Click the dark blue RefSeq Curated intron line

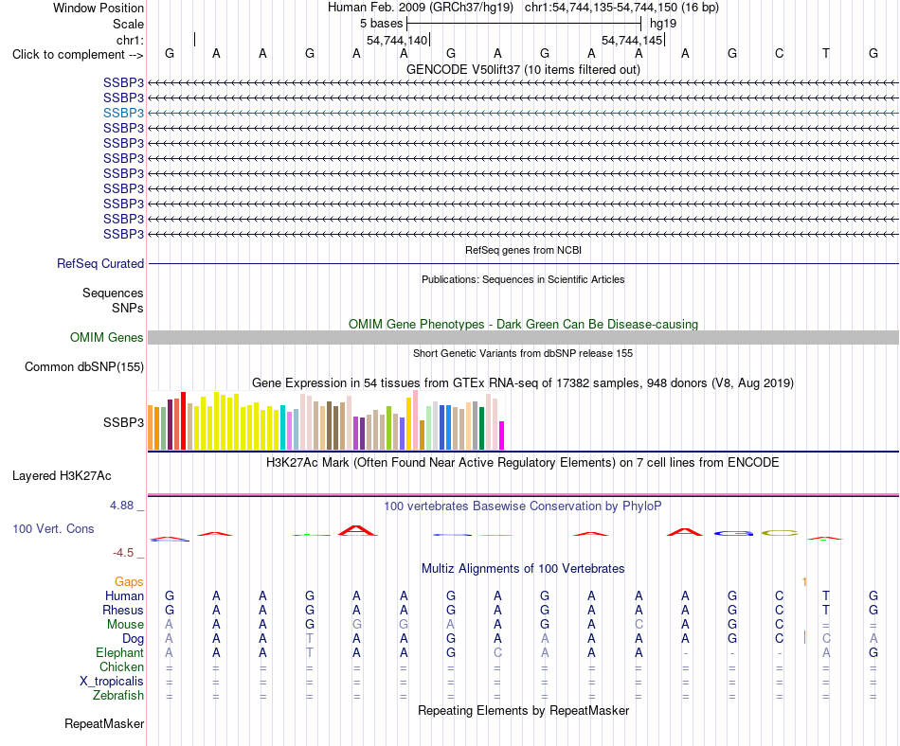[x=523, y=264]
